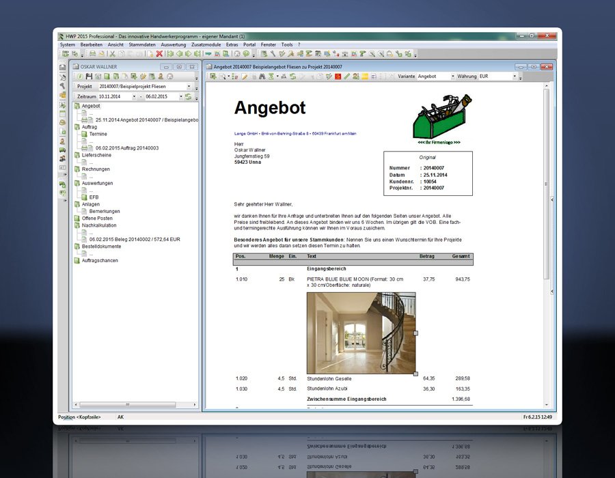Click the 'PIETRA BLUE BLUE MOON' position text

pos(355,282)
